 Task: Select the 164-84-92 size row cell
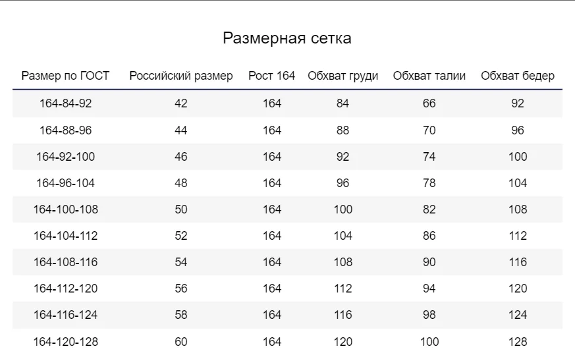(x=66, y=103)
